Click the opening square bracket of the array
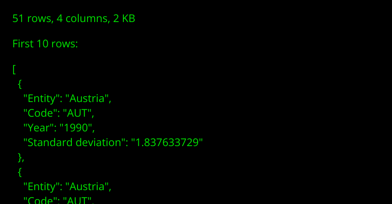This screenshot has width=392, height=204. (14, 69)
